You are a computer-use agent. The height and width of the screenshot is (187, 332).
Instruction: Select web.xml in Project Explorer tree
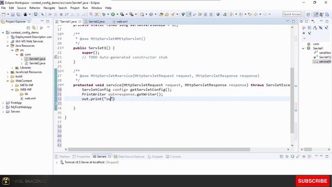point(28,98)
